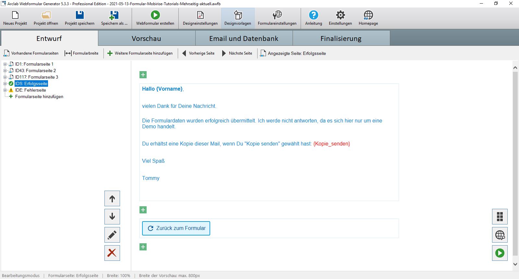Show Vorhandene Formularseiten
Image resolution: width=519 pixels, height=279 pixels.
coord(31,53)
